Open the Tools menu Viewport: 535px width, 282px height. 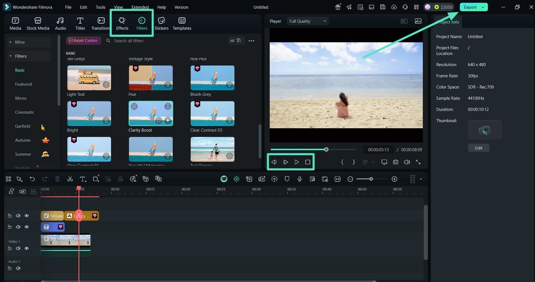point(100,7)
